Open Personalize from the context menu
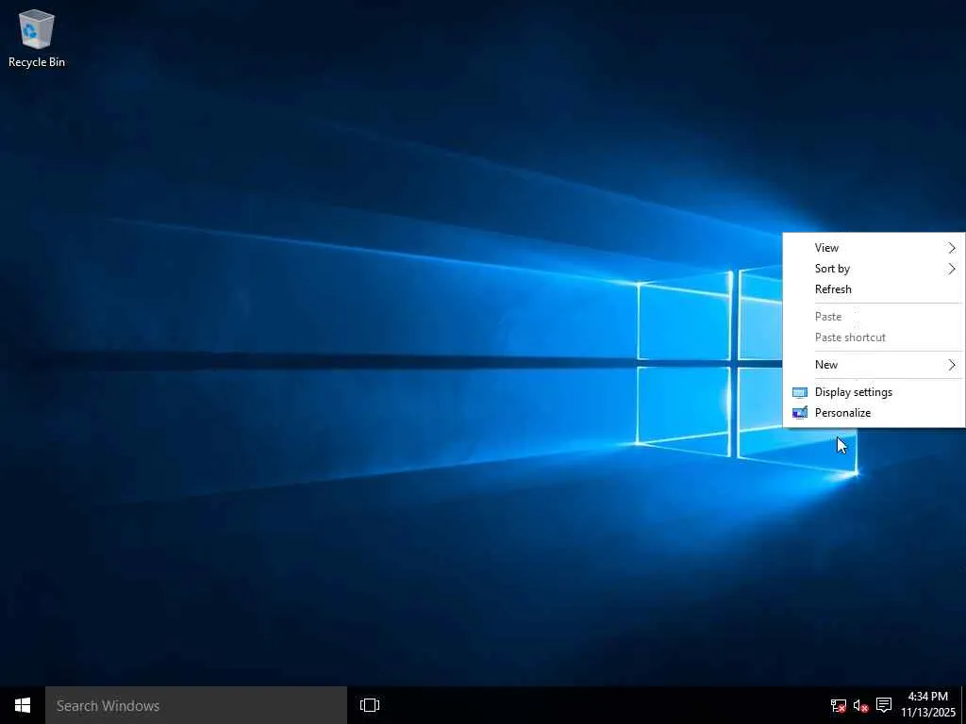The image size is (966, 724). [x=874, y=413]
